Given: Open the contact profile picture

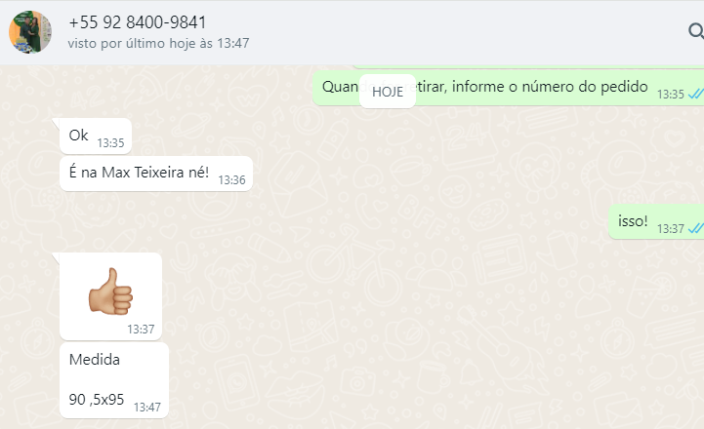Looking at the screenshot, I should [x=30, y=32].
